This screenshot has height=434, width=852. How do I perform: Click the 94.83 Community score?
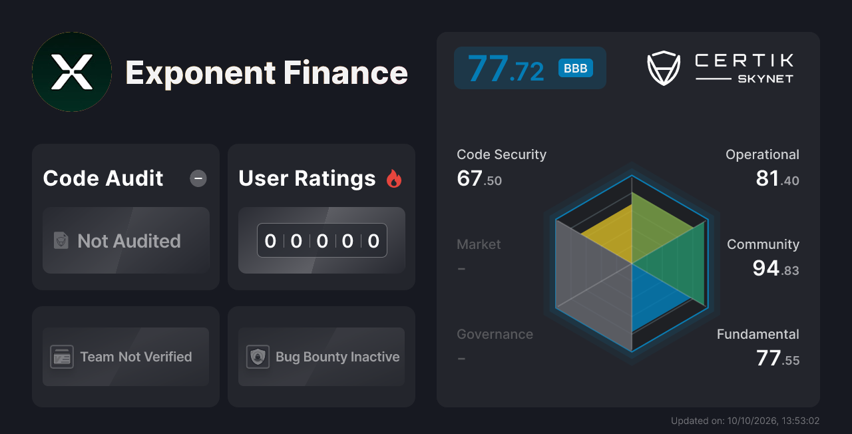tap(775, 268)
